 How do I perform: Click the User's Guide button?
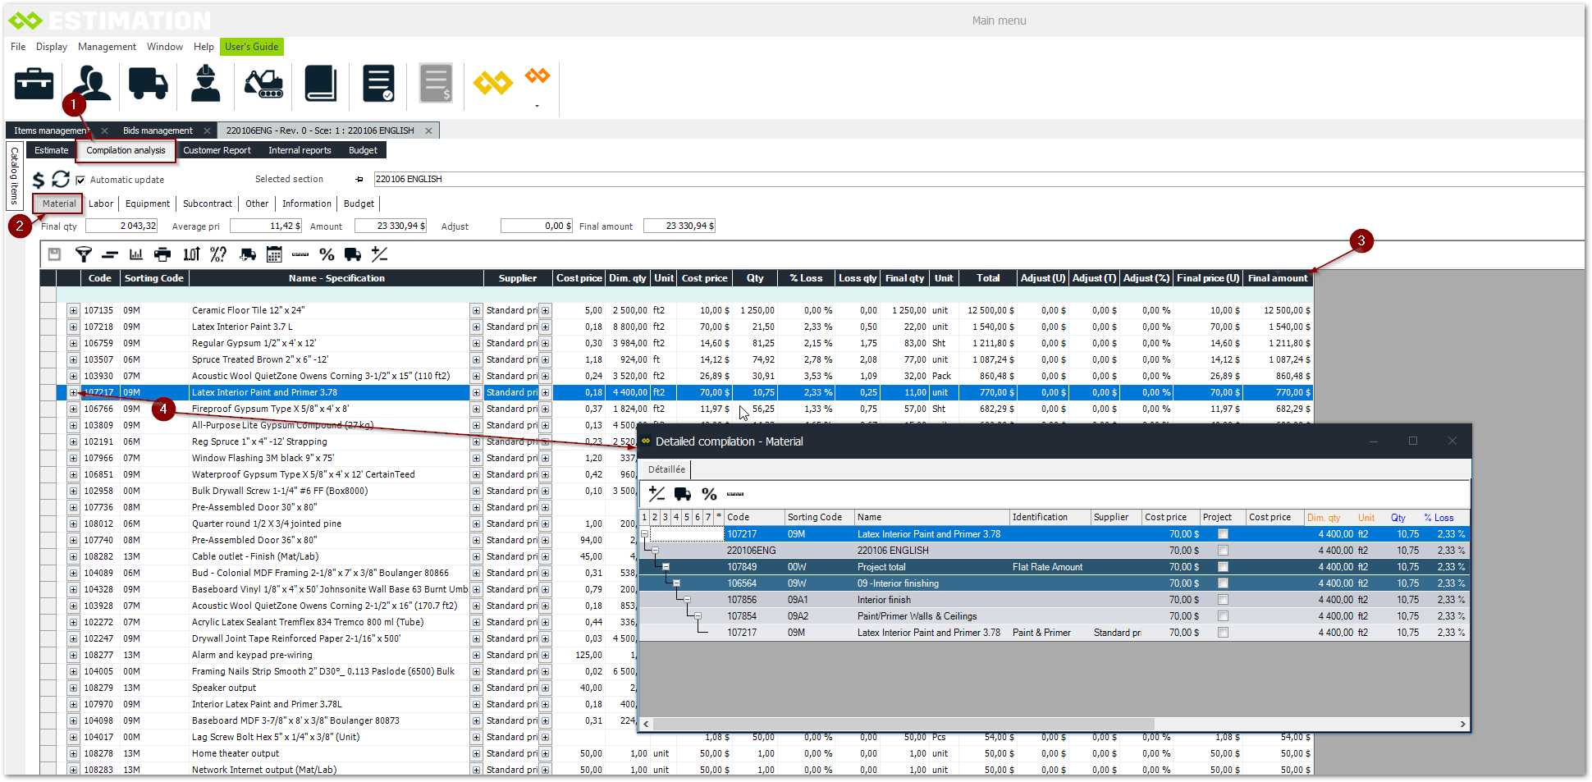[x=251, y=47]
